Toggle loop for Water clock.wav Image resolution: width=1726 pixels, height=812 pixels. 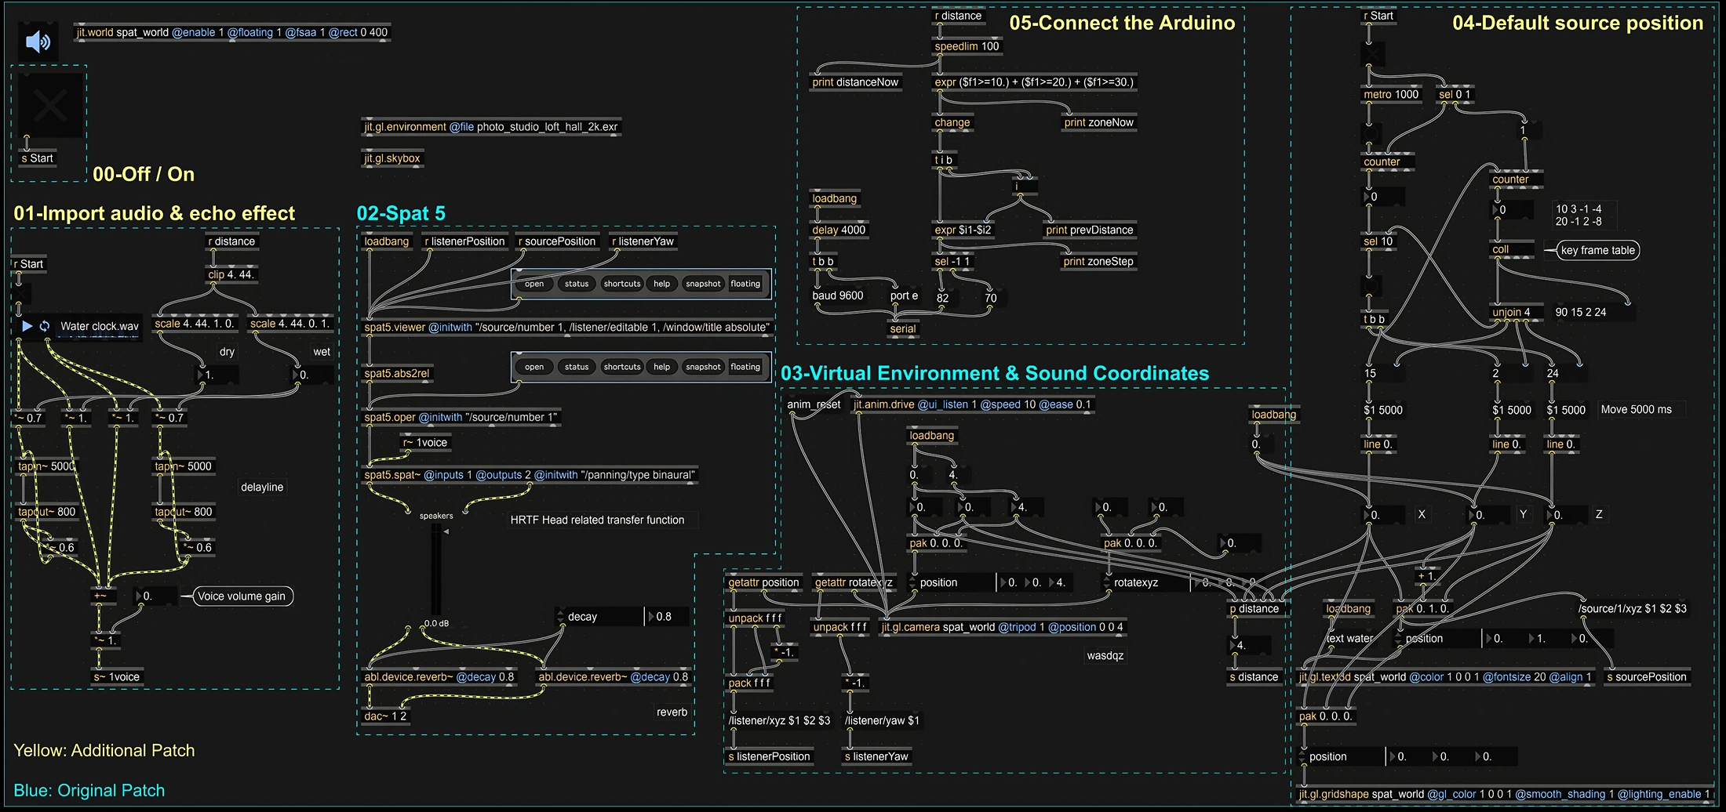click(x=45, y=326)
